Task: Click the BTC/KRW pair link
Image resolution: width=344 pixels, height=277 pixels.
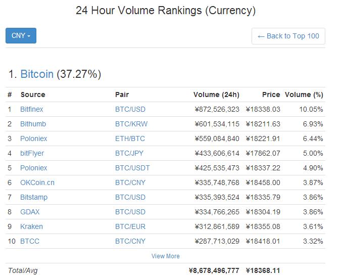Action: click(x=131, y=124)
